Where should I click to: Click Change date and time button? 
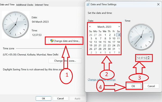[x=65, y=41]
